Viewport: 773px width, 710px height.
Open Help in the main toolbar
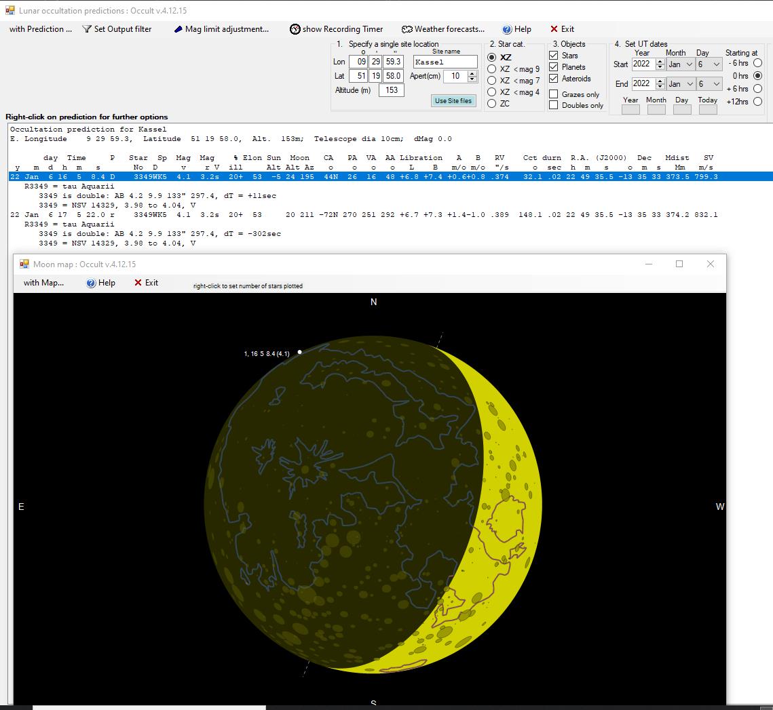point(516,29)
